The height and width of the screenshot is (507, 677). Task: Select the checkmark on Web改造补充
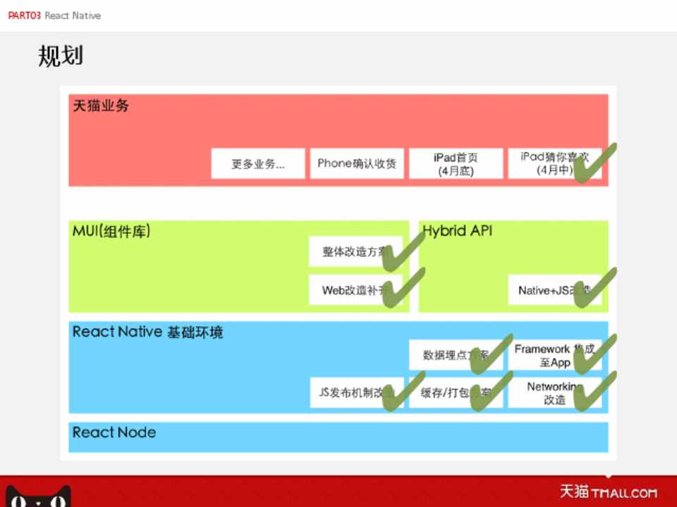(x=400, y=292)
